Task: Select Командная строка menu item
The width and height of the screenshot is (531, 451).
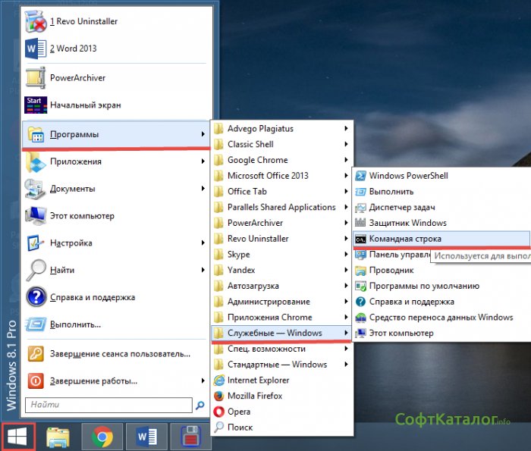Action: click(404, 239)
